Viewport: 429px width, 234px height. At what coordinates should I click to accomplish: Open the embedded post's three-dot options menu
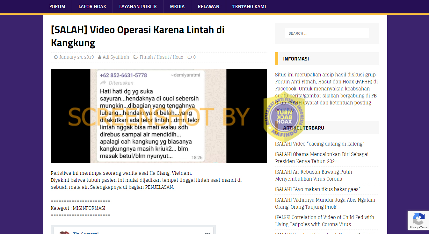[208, 233]
